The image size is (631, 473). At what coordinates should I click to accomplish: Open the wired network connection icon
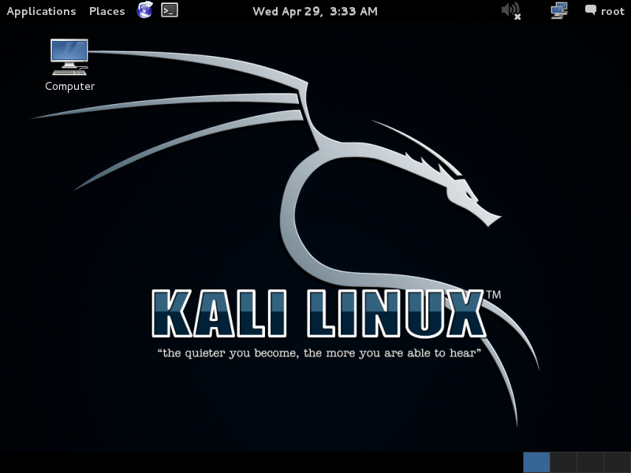tap(559, 10)
